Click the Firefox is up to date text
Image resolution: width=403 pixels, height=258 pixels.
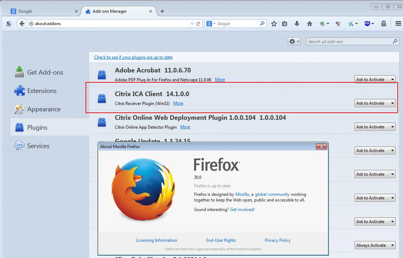tap(212, 186)
